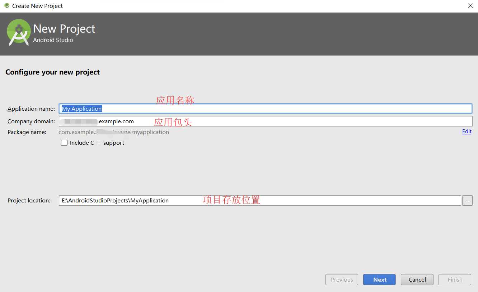Close the Create New Project window

click(x=470, y=6)
